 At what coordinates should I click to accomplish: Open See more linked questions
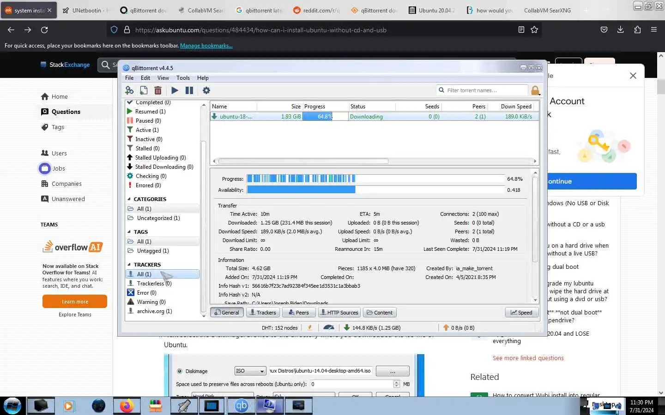coord(528,358)
